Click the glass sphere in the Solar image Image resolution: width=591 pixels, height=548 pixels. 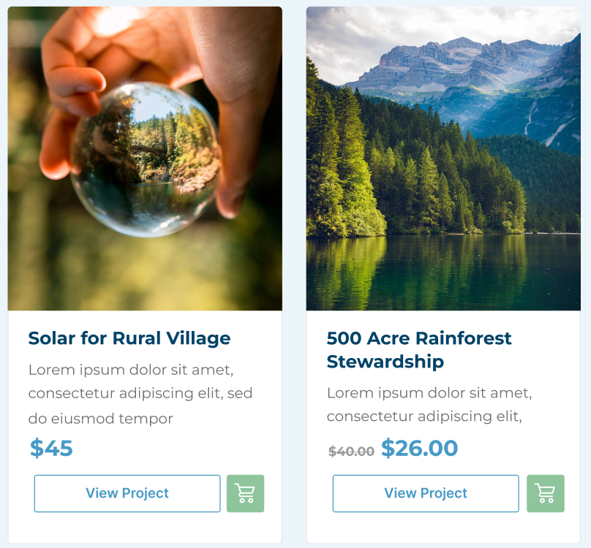[x=145, y=159]
